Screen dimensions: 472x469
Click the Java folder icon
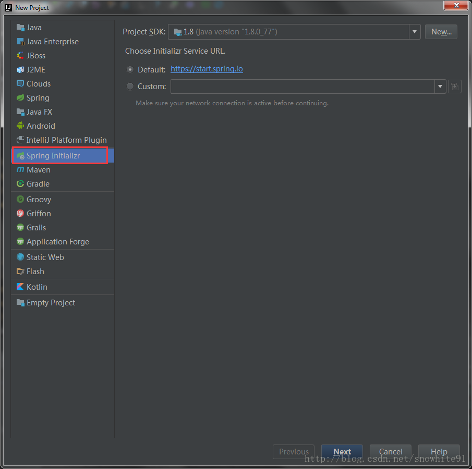click(20, 28)
